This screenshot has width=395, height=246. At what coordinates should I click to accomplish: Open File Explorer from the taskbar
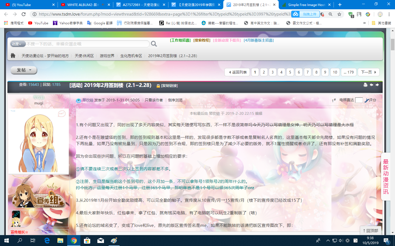click(x=60, y=241)
